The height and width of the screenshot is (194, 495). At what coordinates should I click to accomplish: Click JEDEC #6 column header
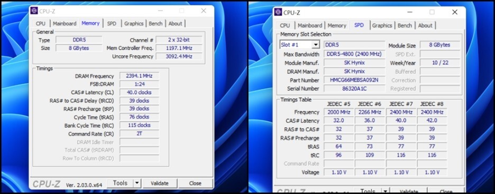[x=369, y=104]
